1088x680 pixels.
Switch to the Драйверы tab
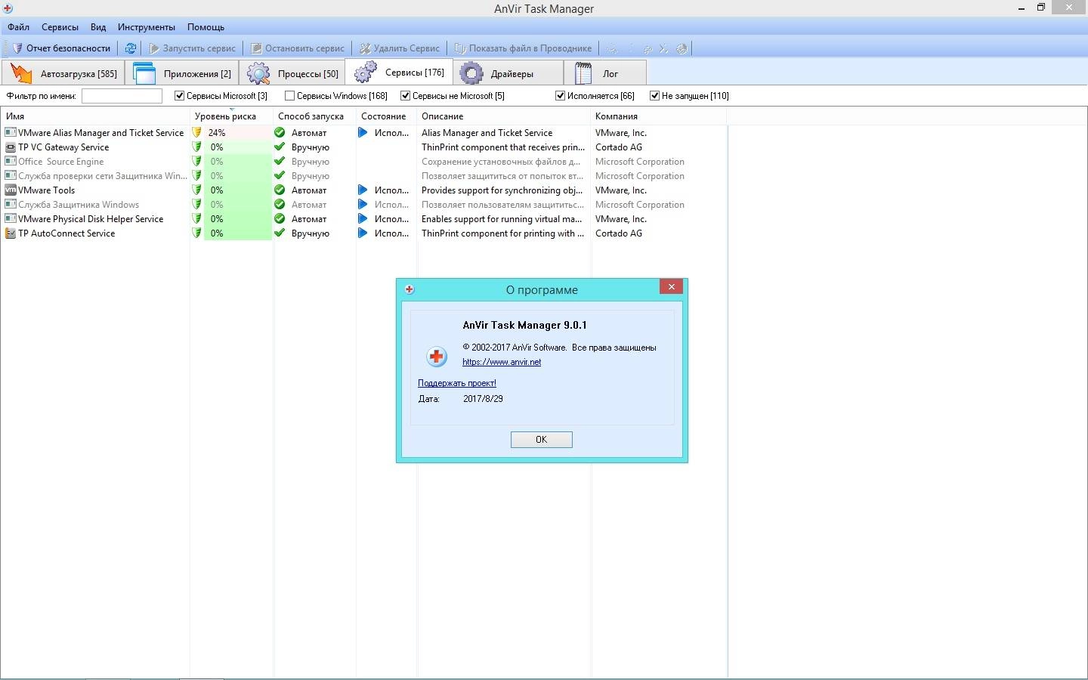tap(508, 73)
